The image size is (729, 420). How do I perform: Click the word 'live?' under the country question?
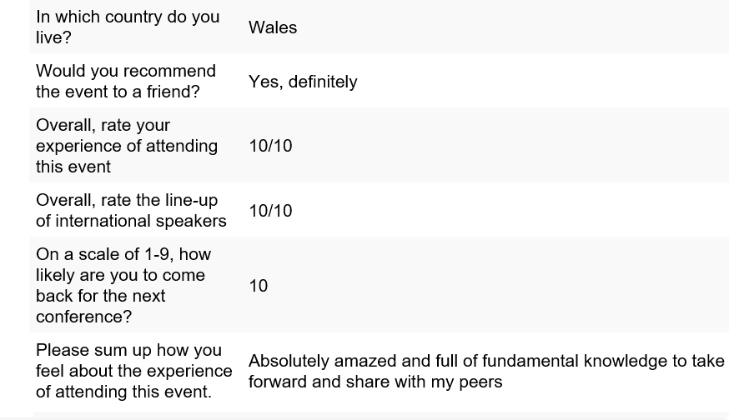tap(53, 38)
